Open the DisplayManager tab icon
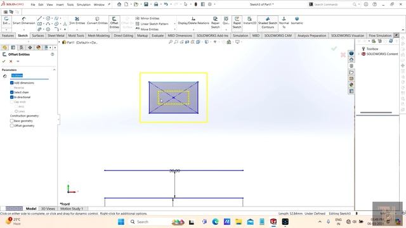 click(x=39, y=47)
